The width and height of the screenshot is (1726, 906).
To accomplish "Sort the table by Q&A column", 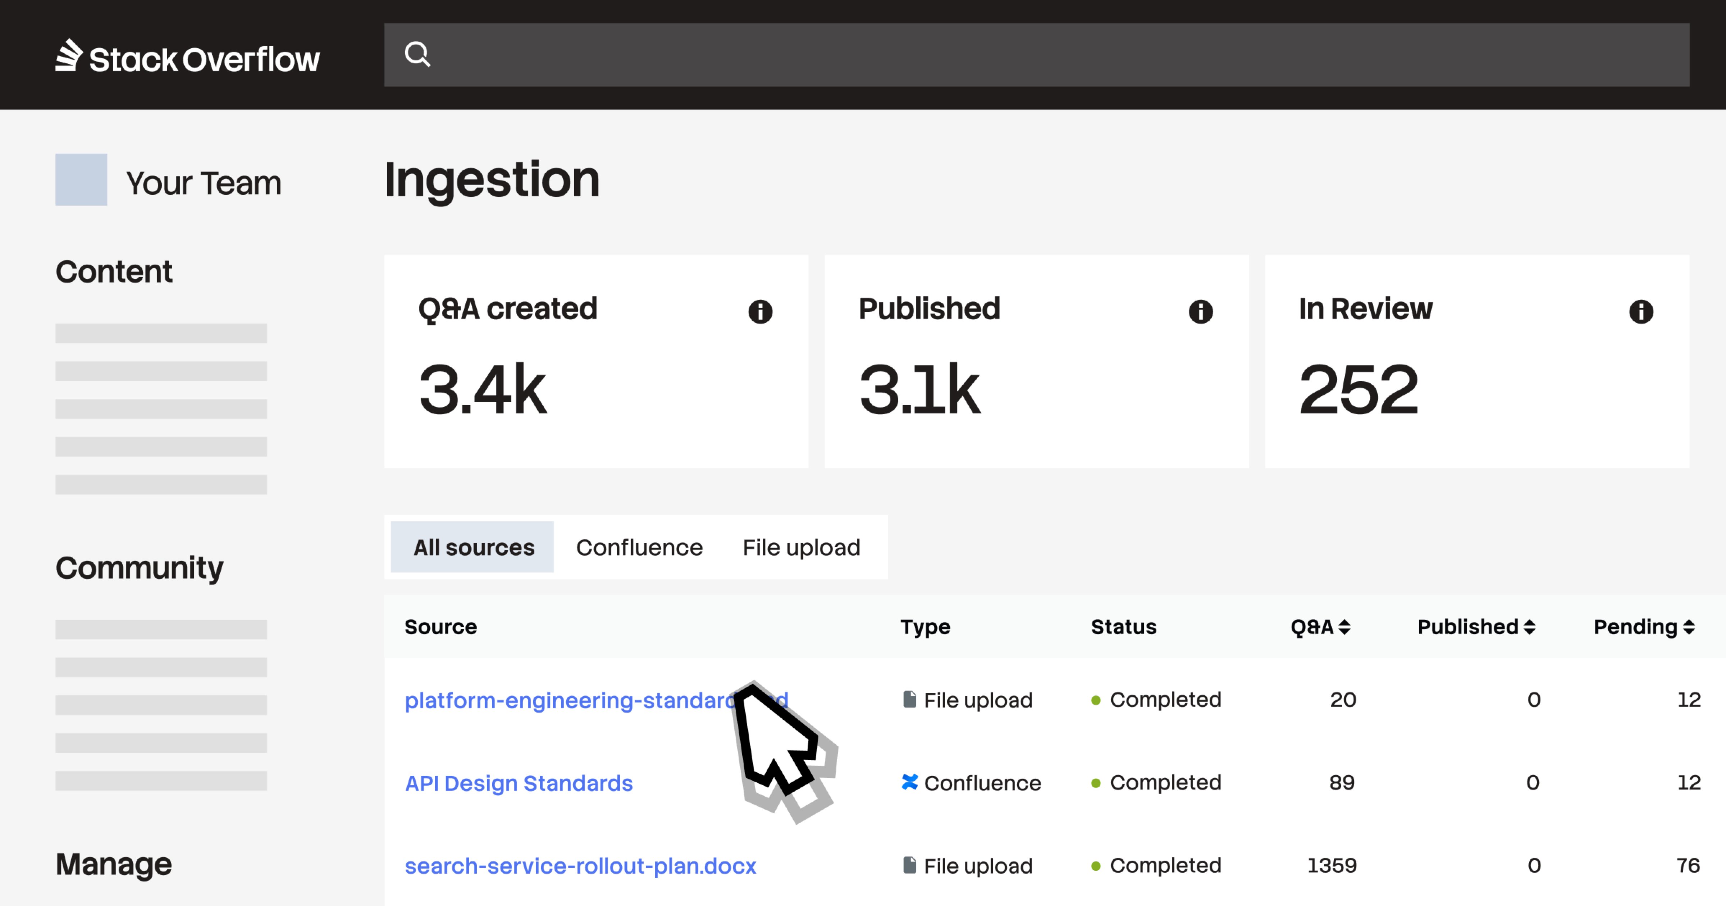I will pos(1321,627).
